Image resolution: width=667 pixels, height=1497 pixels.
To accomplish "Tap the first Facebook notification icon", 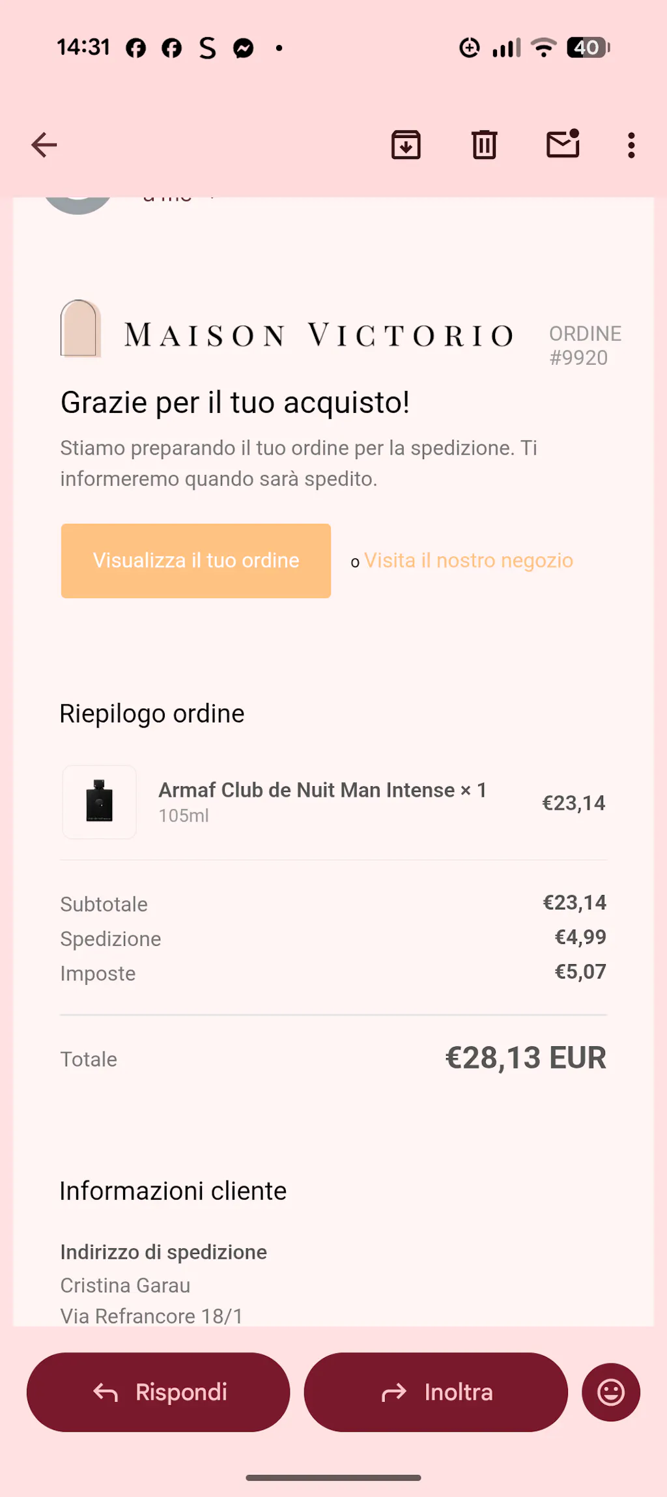I will 136,48.
